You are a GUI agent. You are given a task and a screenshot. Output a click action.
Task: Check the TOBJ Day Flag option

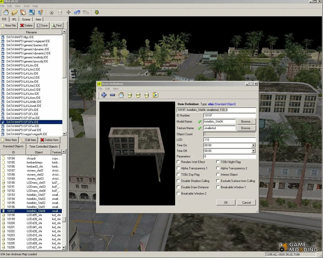coord(178,175)
